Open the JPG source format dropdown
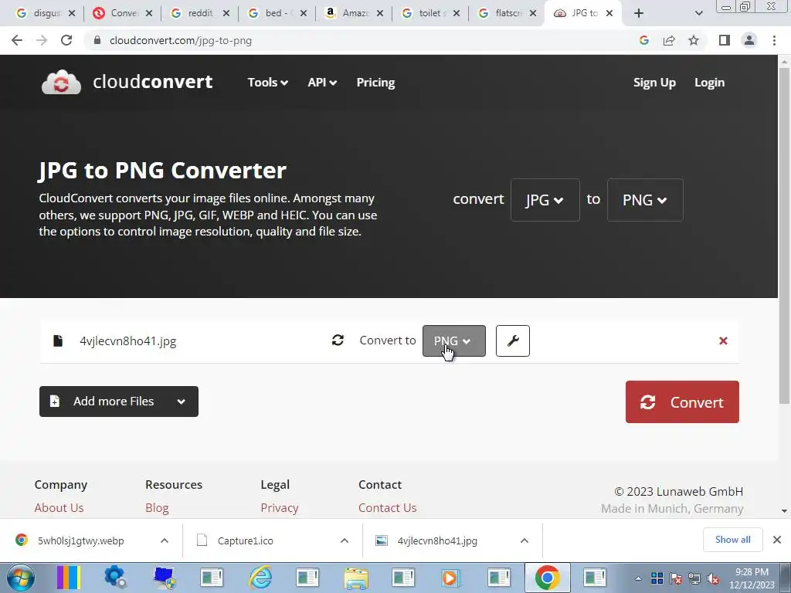791x593 pixels. point(545,200)
